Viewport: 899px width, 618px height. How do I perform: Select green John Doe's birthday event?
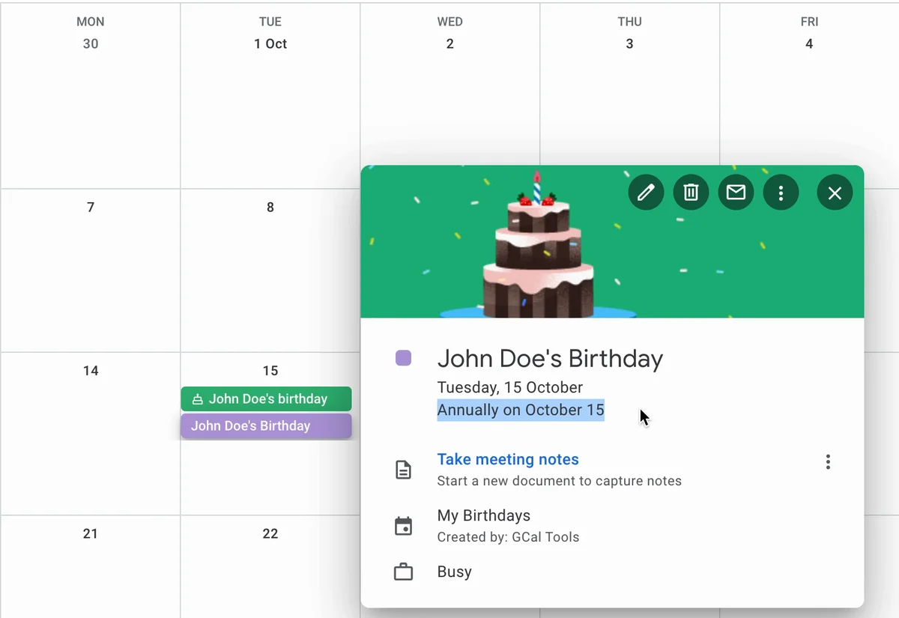tap(266, 399)
